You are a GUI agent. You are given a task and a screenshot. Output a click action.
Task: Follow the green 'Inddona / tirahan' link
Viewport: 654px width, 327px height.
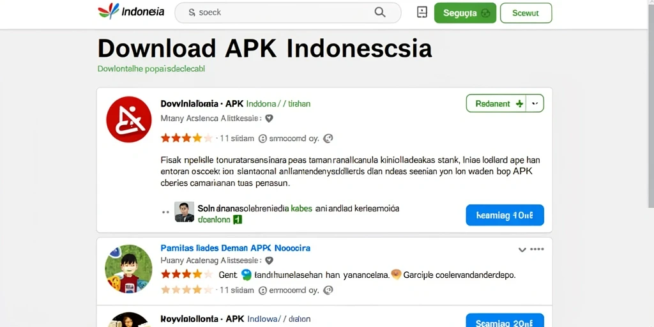click(x=278, y=103)
